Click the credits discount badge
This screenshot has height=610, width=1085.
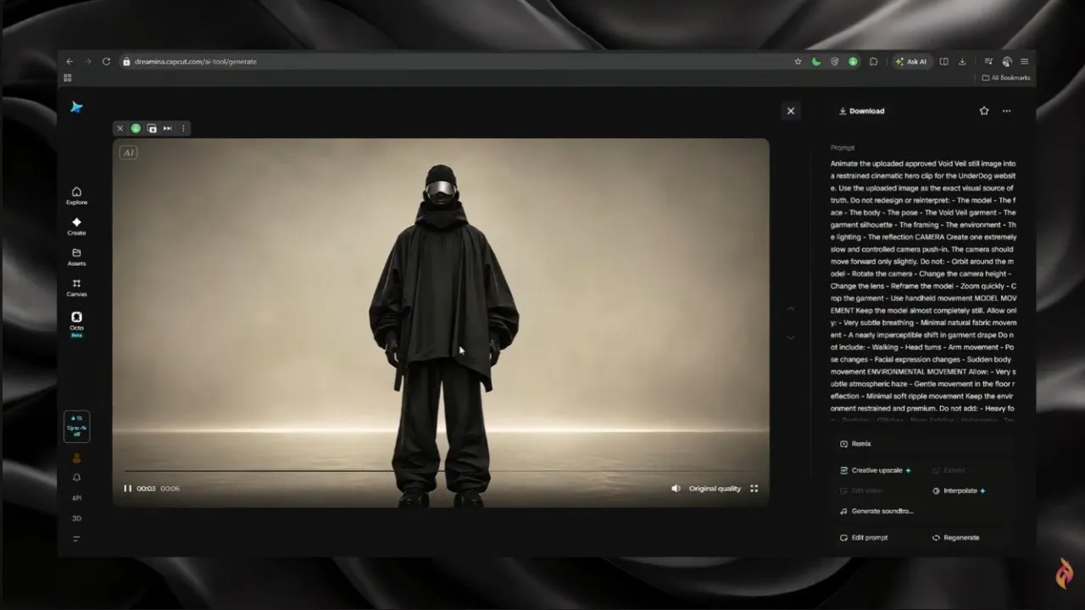(76, 426)
